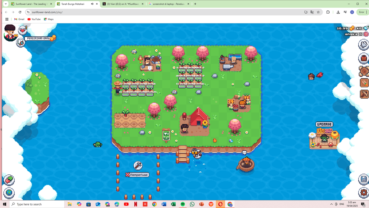
Task: Show hidden system tray icons
Action: (x=331, y=204)
